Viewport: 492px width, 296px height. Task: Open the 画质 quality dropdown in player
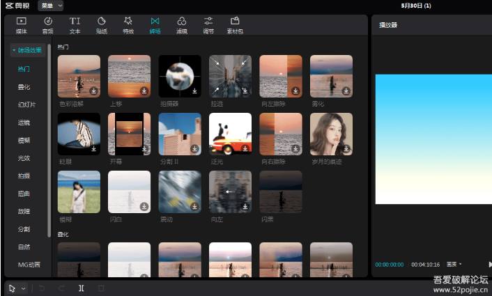tap(454, 264)
